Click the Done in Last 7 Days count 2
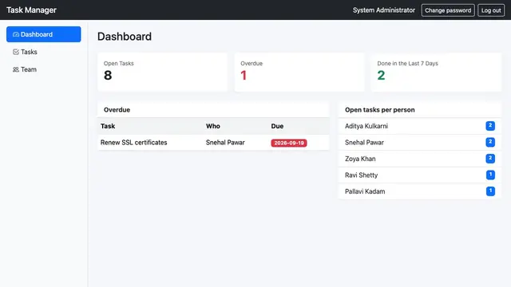Screen dimensions: 511x287 [x=381, y=76]
